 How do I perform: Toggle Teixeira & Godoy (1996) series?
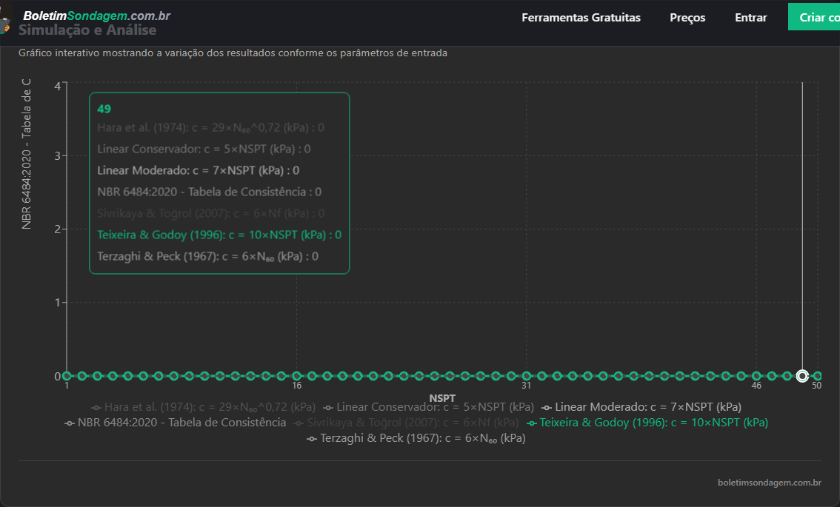(647, 423)
